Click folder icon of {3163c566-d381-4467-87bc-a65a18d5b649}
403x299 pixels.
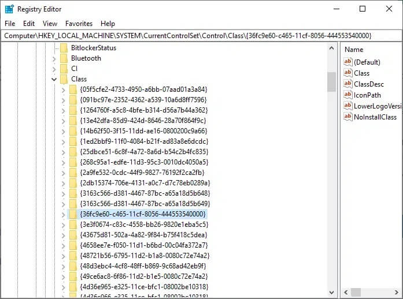pyautogui.click(x=73, y=204)
